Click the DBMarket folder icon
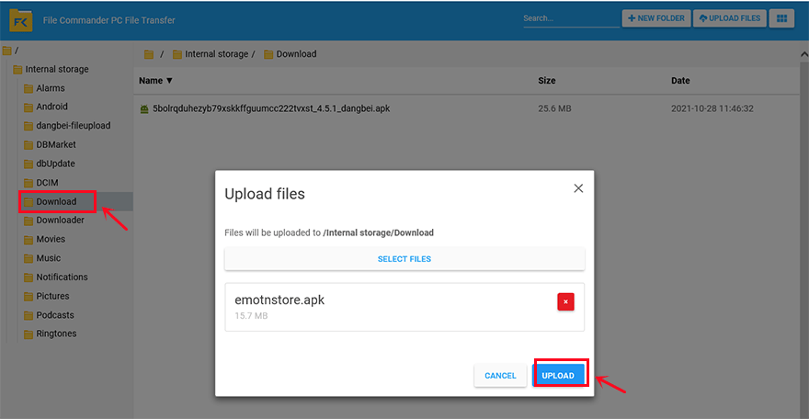The image size is (809, 419). pyautogui.click(x=28, y=145)
